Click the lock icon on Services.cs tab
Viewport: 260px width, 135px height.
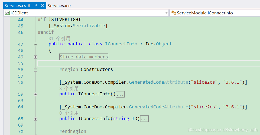(29, 5)
